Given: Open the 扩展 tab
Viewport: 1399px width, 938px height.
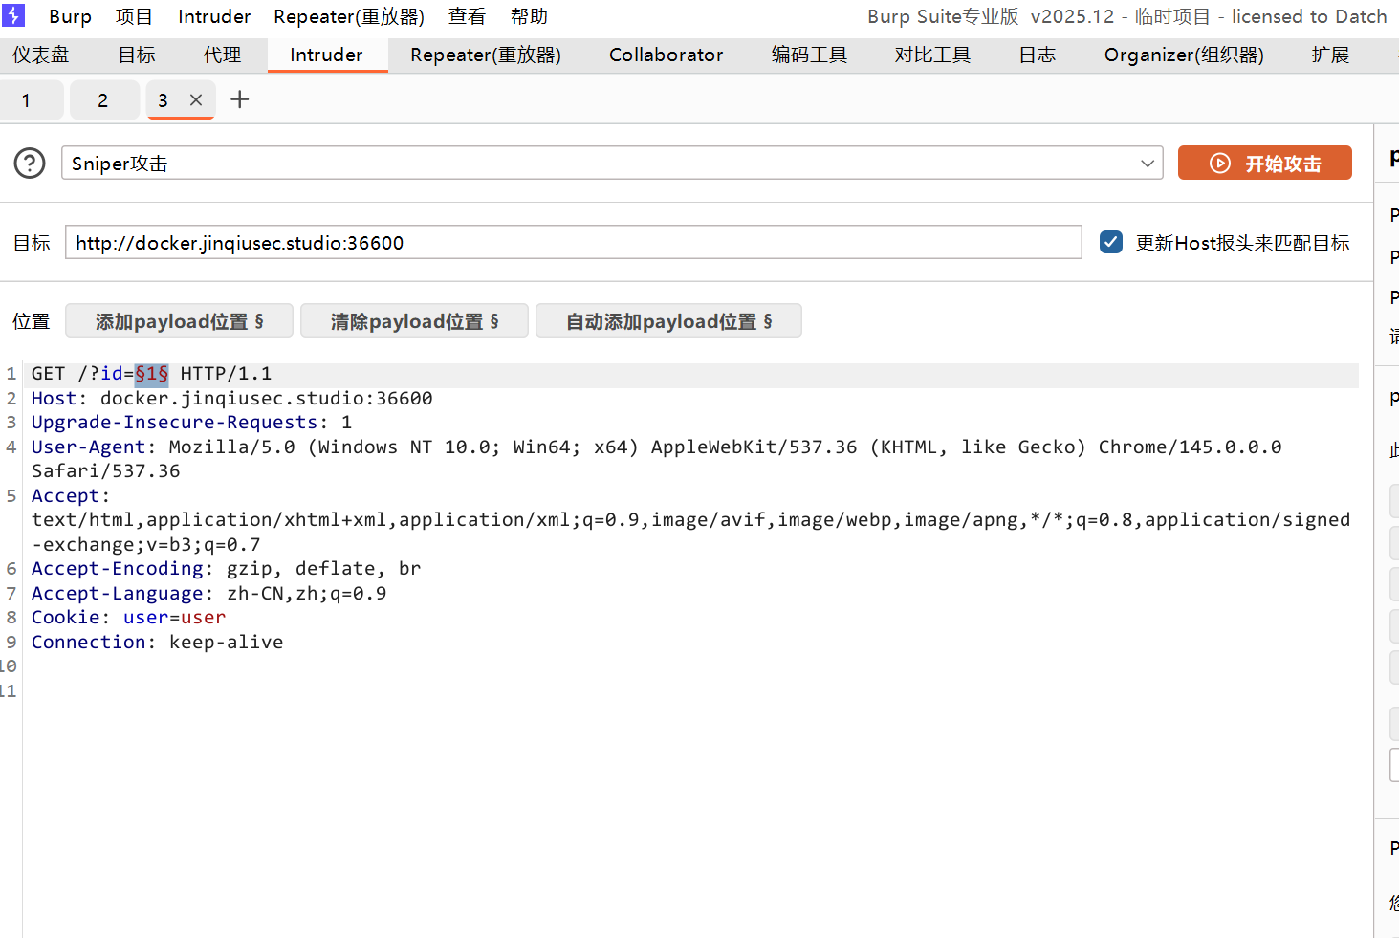Looking at the screenshot, I should [x=1330, y=55].
